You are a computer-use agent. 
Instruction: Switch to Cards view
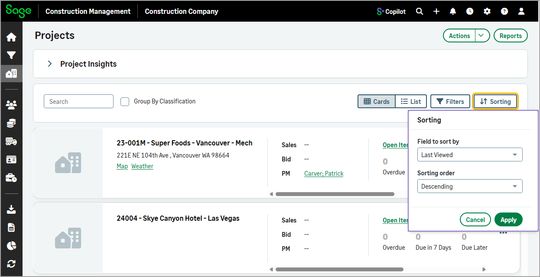pyautogui.click(x=377, y=101)
